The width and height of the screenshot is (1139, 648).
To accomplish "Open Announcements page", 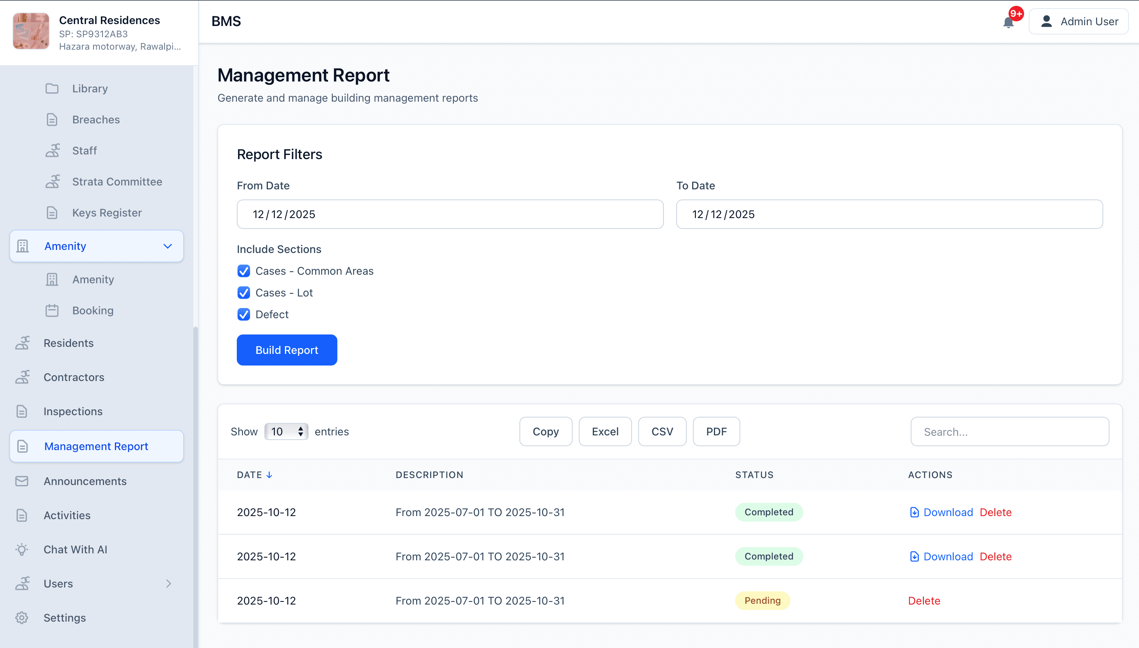I will pos(85,481).
